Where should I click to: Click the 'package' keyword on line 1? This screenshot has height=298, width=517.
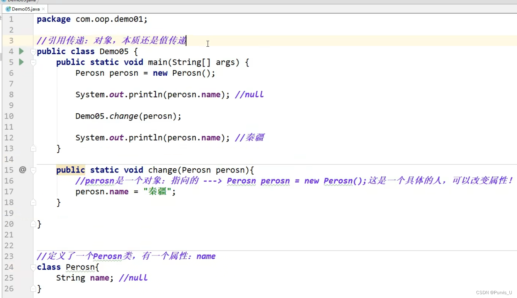coord(54,19)
